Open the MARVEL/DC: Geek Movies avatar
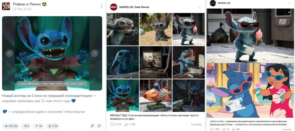295x131 pixels. [114, 7]
